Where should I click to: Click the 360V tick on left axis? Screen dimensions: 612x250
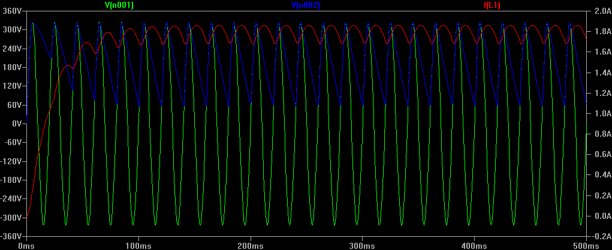point(12,11)
